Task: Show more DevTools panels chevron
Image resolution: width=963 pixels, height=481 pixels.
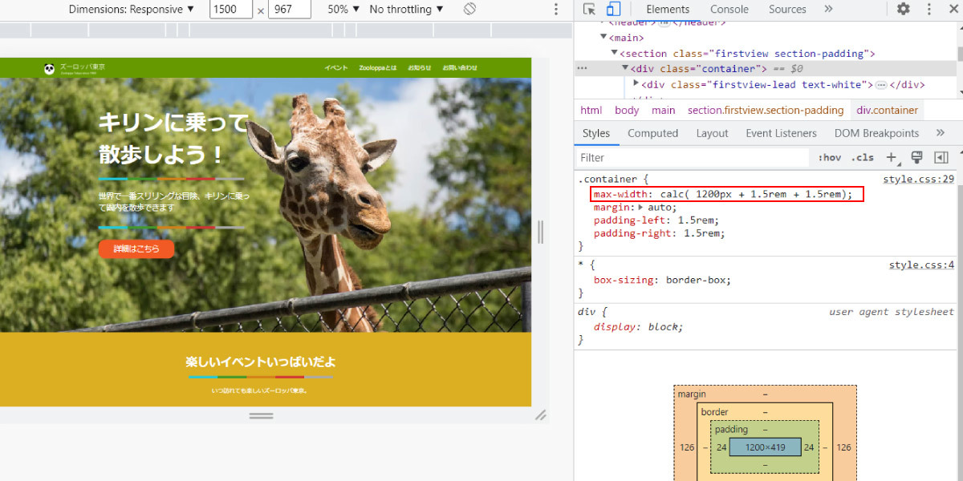Action: click(829, 10)
